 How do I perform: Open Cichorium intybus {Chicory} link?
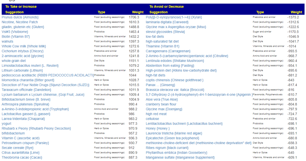coord(23,51)
